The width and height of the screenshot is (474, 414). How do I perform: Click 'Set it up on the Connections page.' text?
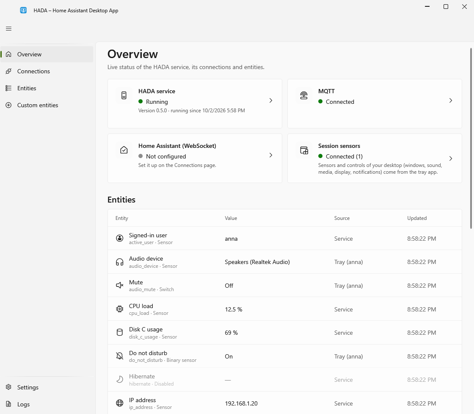tap(177, 165)
